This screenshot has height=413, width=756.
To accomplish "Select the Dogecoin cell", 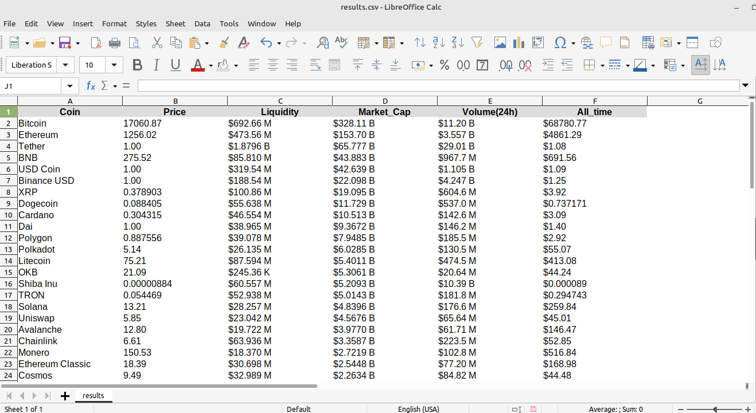I will tap(70, 203).
